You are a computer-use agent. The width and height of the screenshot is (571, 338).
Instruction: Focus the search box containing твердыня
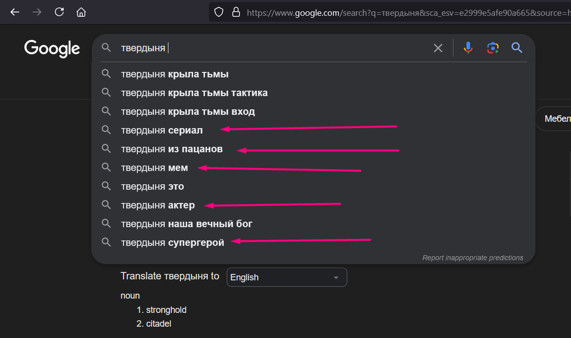[x=273, y=48]
